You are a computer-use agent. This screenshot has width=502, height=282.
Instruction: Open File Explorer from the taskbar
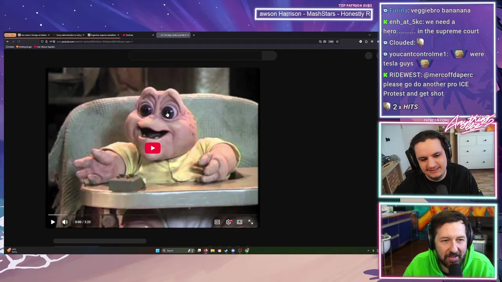coord(213,251)
